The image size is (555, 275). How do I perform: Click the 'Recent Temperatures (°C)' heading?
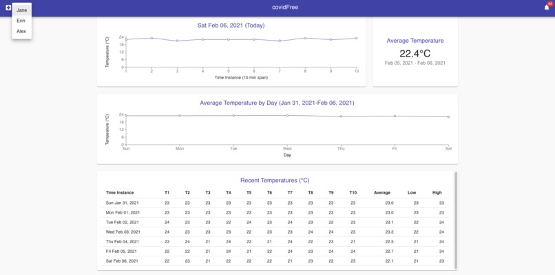(275, 181)
